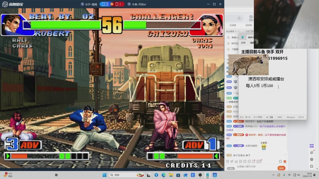Open File Explorer from the taskbar
Image resolution: width=319 pixels, height=179 pixels.
pos(171,175)
